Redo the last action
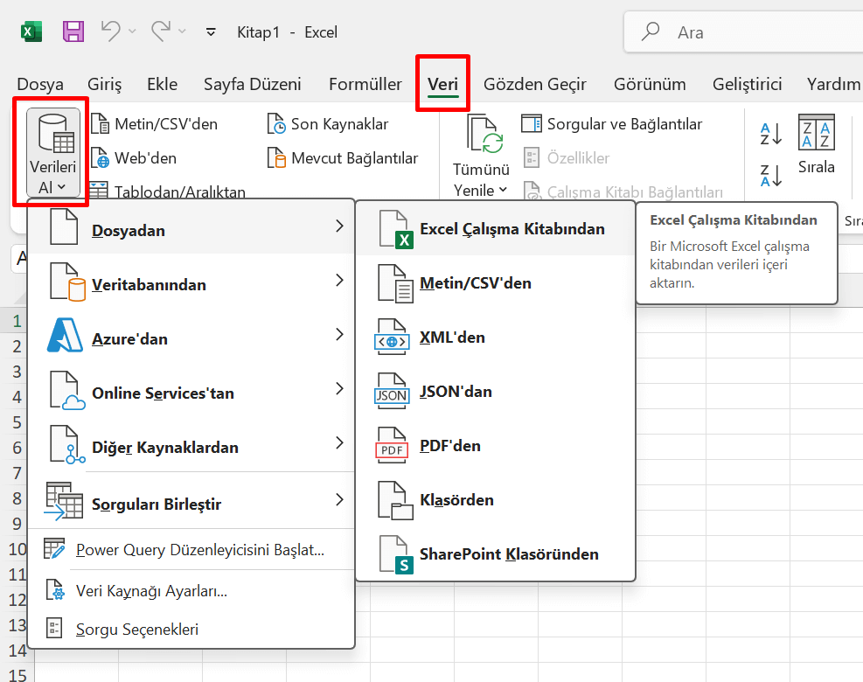863x682 pixels. 161,31
